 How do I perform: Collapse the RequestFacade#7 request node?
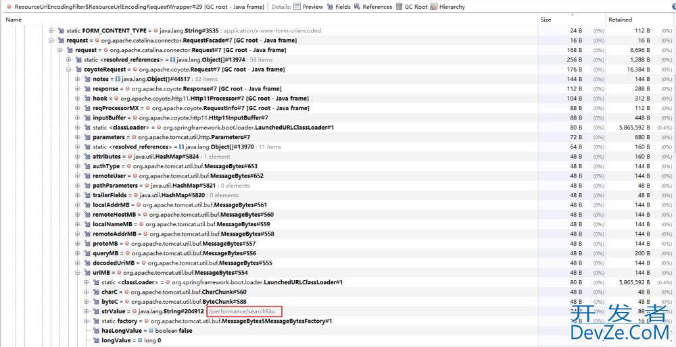click(x=51, y=41)
